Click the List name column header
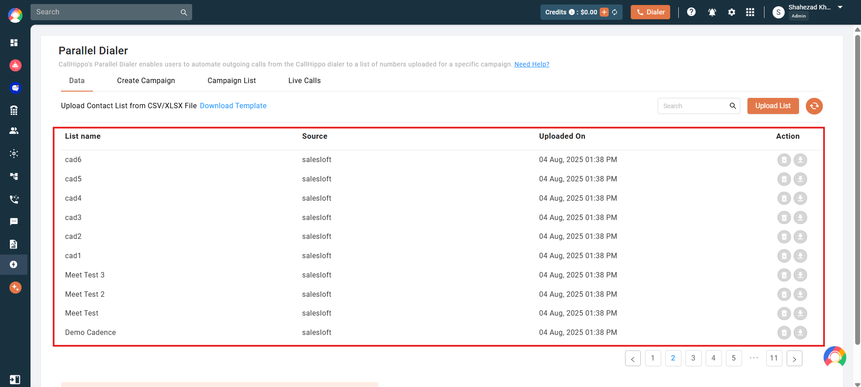Viewport: 861px width, 387px height. [83, 136]
